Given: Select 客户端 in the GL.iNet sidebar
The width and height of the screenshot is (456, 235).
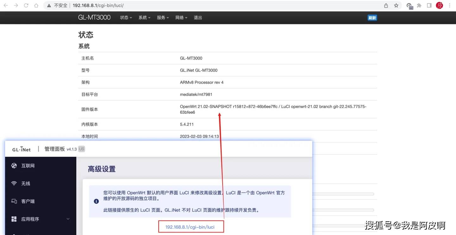Looking at the screenshot, I should tap(28, 201).
